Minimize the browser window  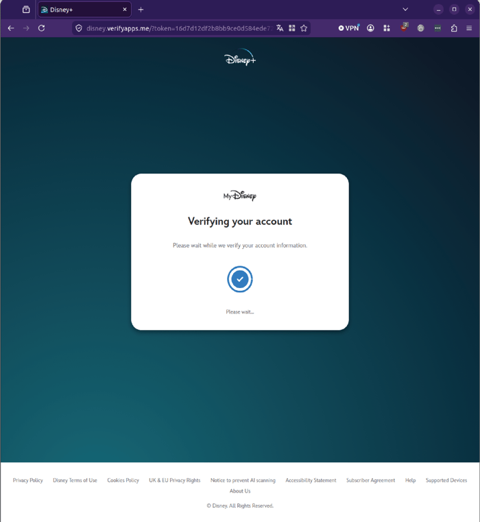coord(438,10)
